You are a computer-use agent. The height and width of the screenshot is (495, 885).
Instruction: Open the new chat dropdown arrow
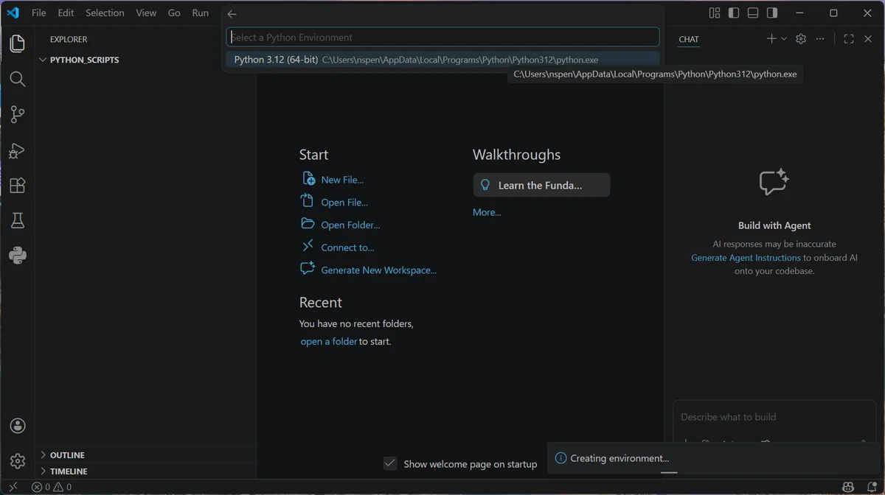click(784, 39)
